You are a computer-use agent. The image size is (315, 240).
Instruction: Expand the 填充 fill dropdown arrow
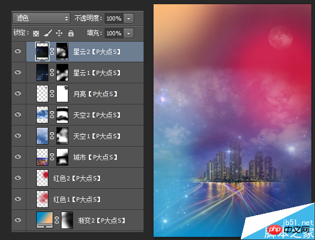128,33
